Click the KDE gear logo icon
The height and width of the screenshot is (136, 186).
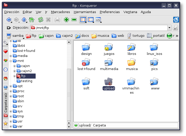(176, 20)
